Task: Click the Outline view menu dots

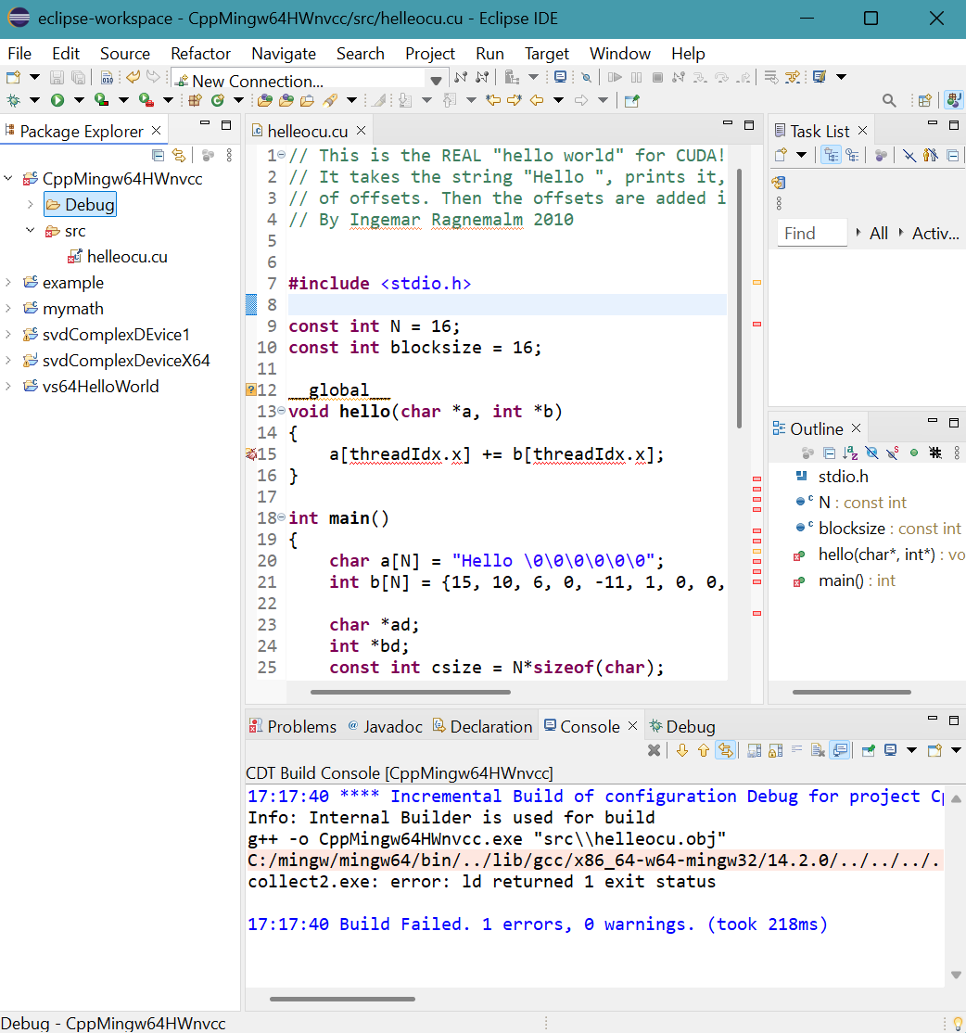Action: tap(957, 453)
